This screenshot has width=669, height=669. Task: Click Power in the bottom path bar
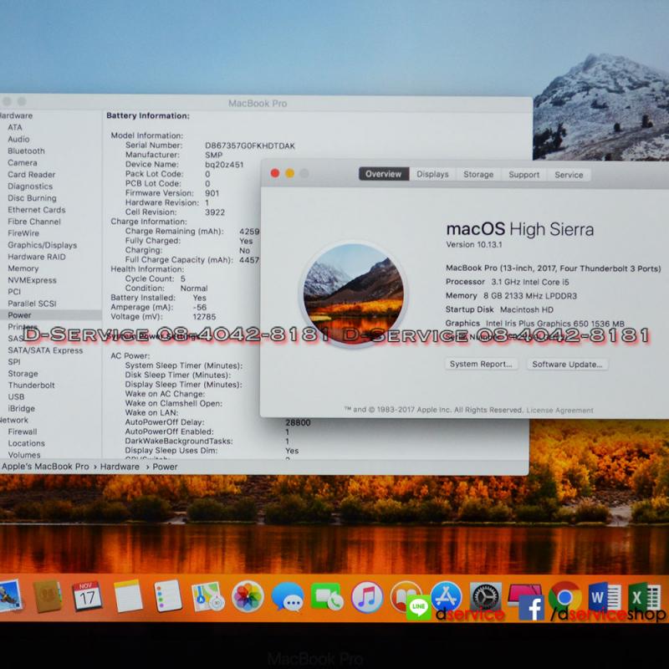tap(165, 467)
